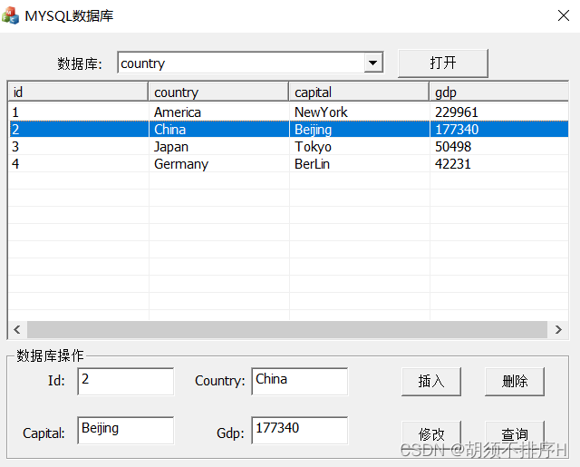
Task: Click the 查询 (query) button
Action: pos(515,433)
